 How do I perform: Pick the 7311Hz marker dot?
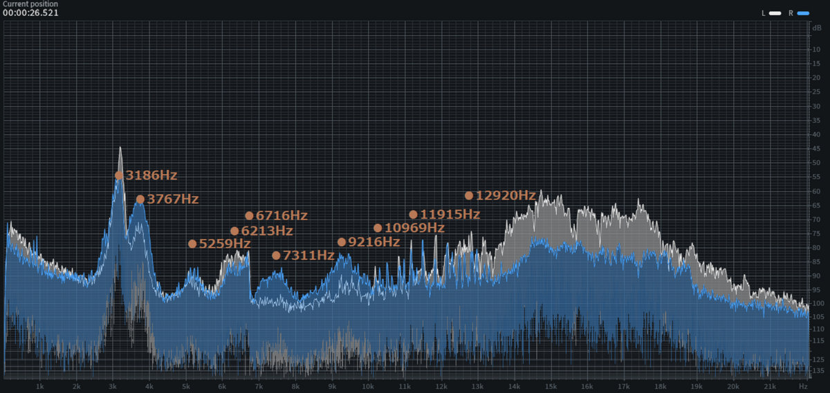pos(277,256)
